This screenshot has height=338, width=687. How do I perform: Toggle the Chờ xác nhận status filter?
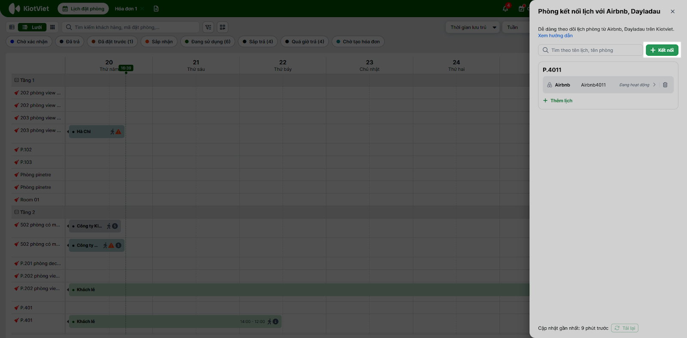click(x=29, y=42)
